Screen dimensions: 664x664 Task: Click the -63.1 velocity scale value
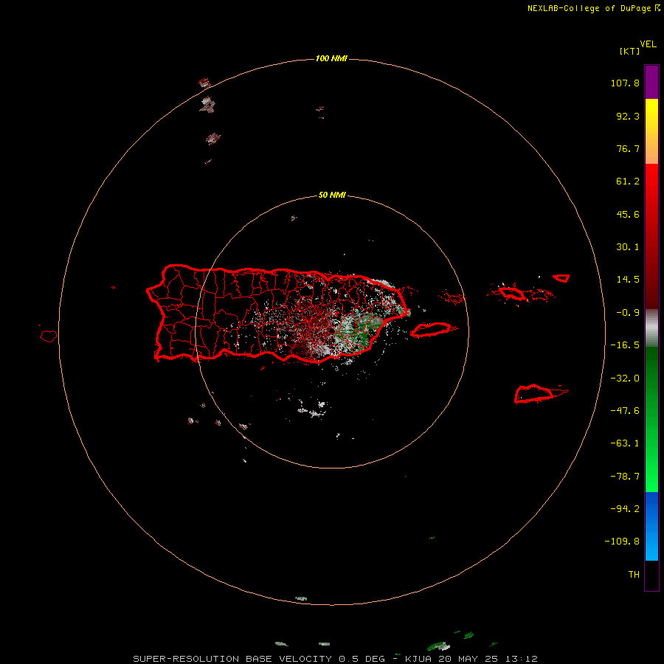(625, 443)
